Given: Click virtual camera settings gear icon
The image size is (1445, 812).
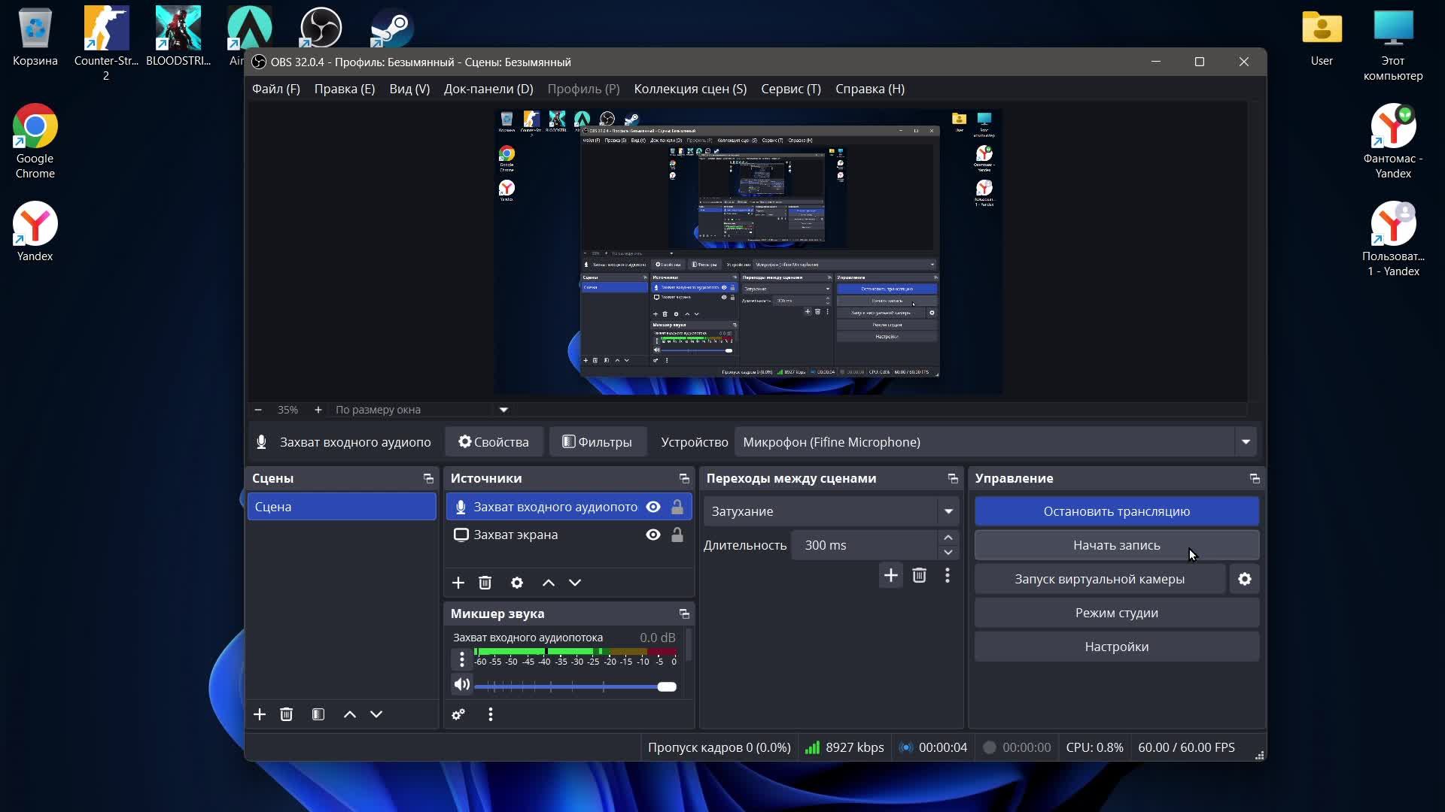Looking at the screenshot, I should point(1245,579).
